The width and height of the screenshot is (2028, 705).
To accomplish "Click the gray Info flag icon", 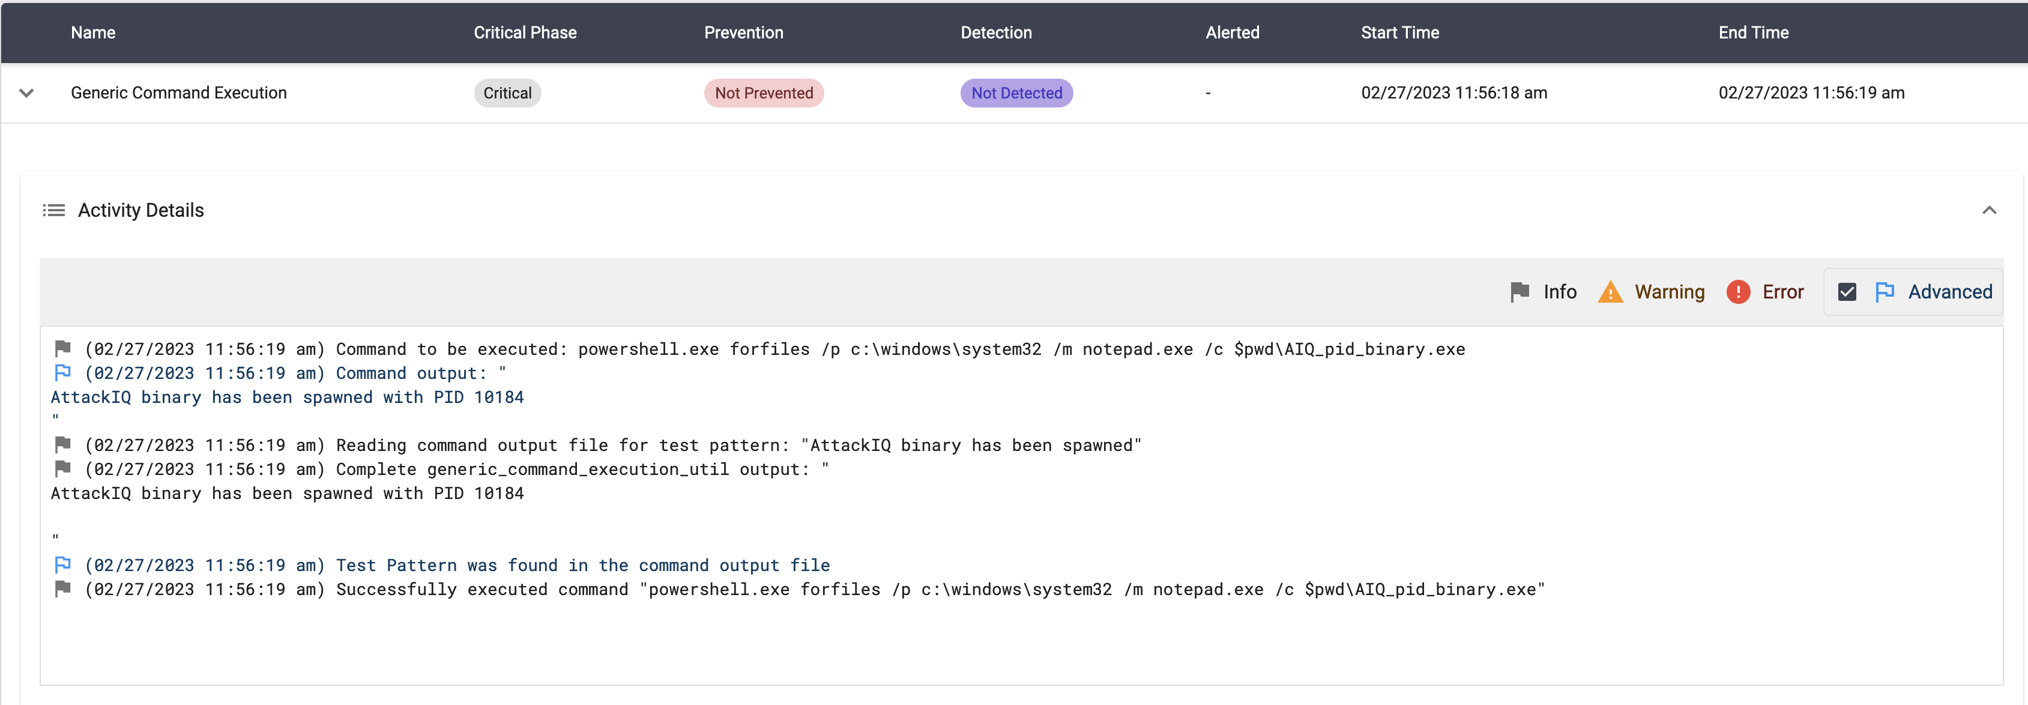I will (x=1519, y=292).
